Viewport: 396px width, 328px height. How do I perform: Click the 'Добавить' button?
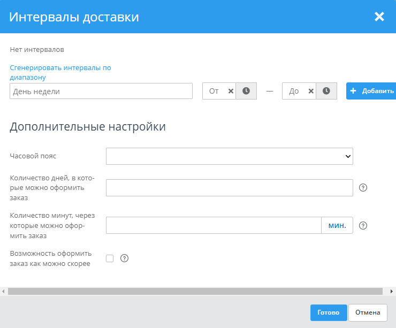371,91
